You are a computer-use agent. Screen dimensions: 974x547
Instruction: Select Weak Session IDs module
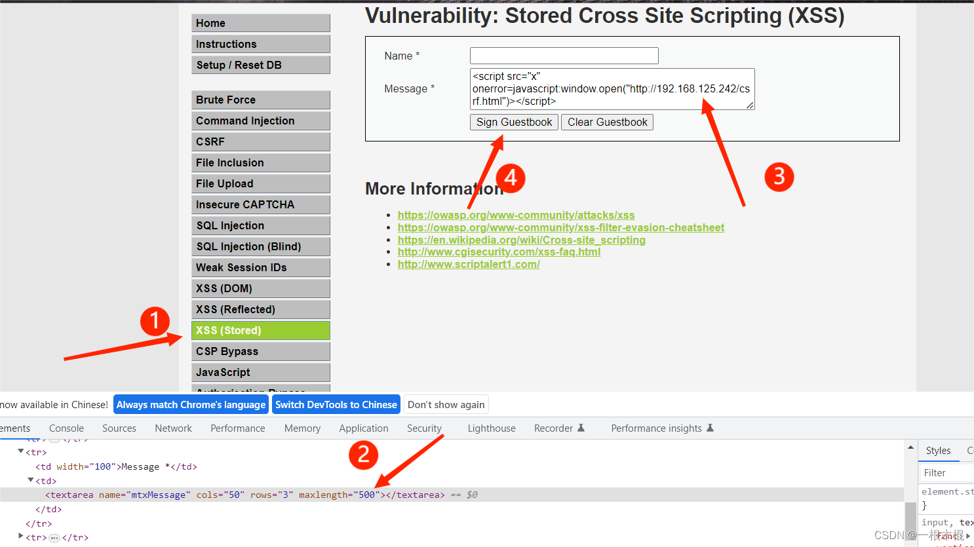point(261,267)
